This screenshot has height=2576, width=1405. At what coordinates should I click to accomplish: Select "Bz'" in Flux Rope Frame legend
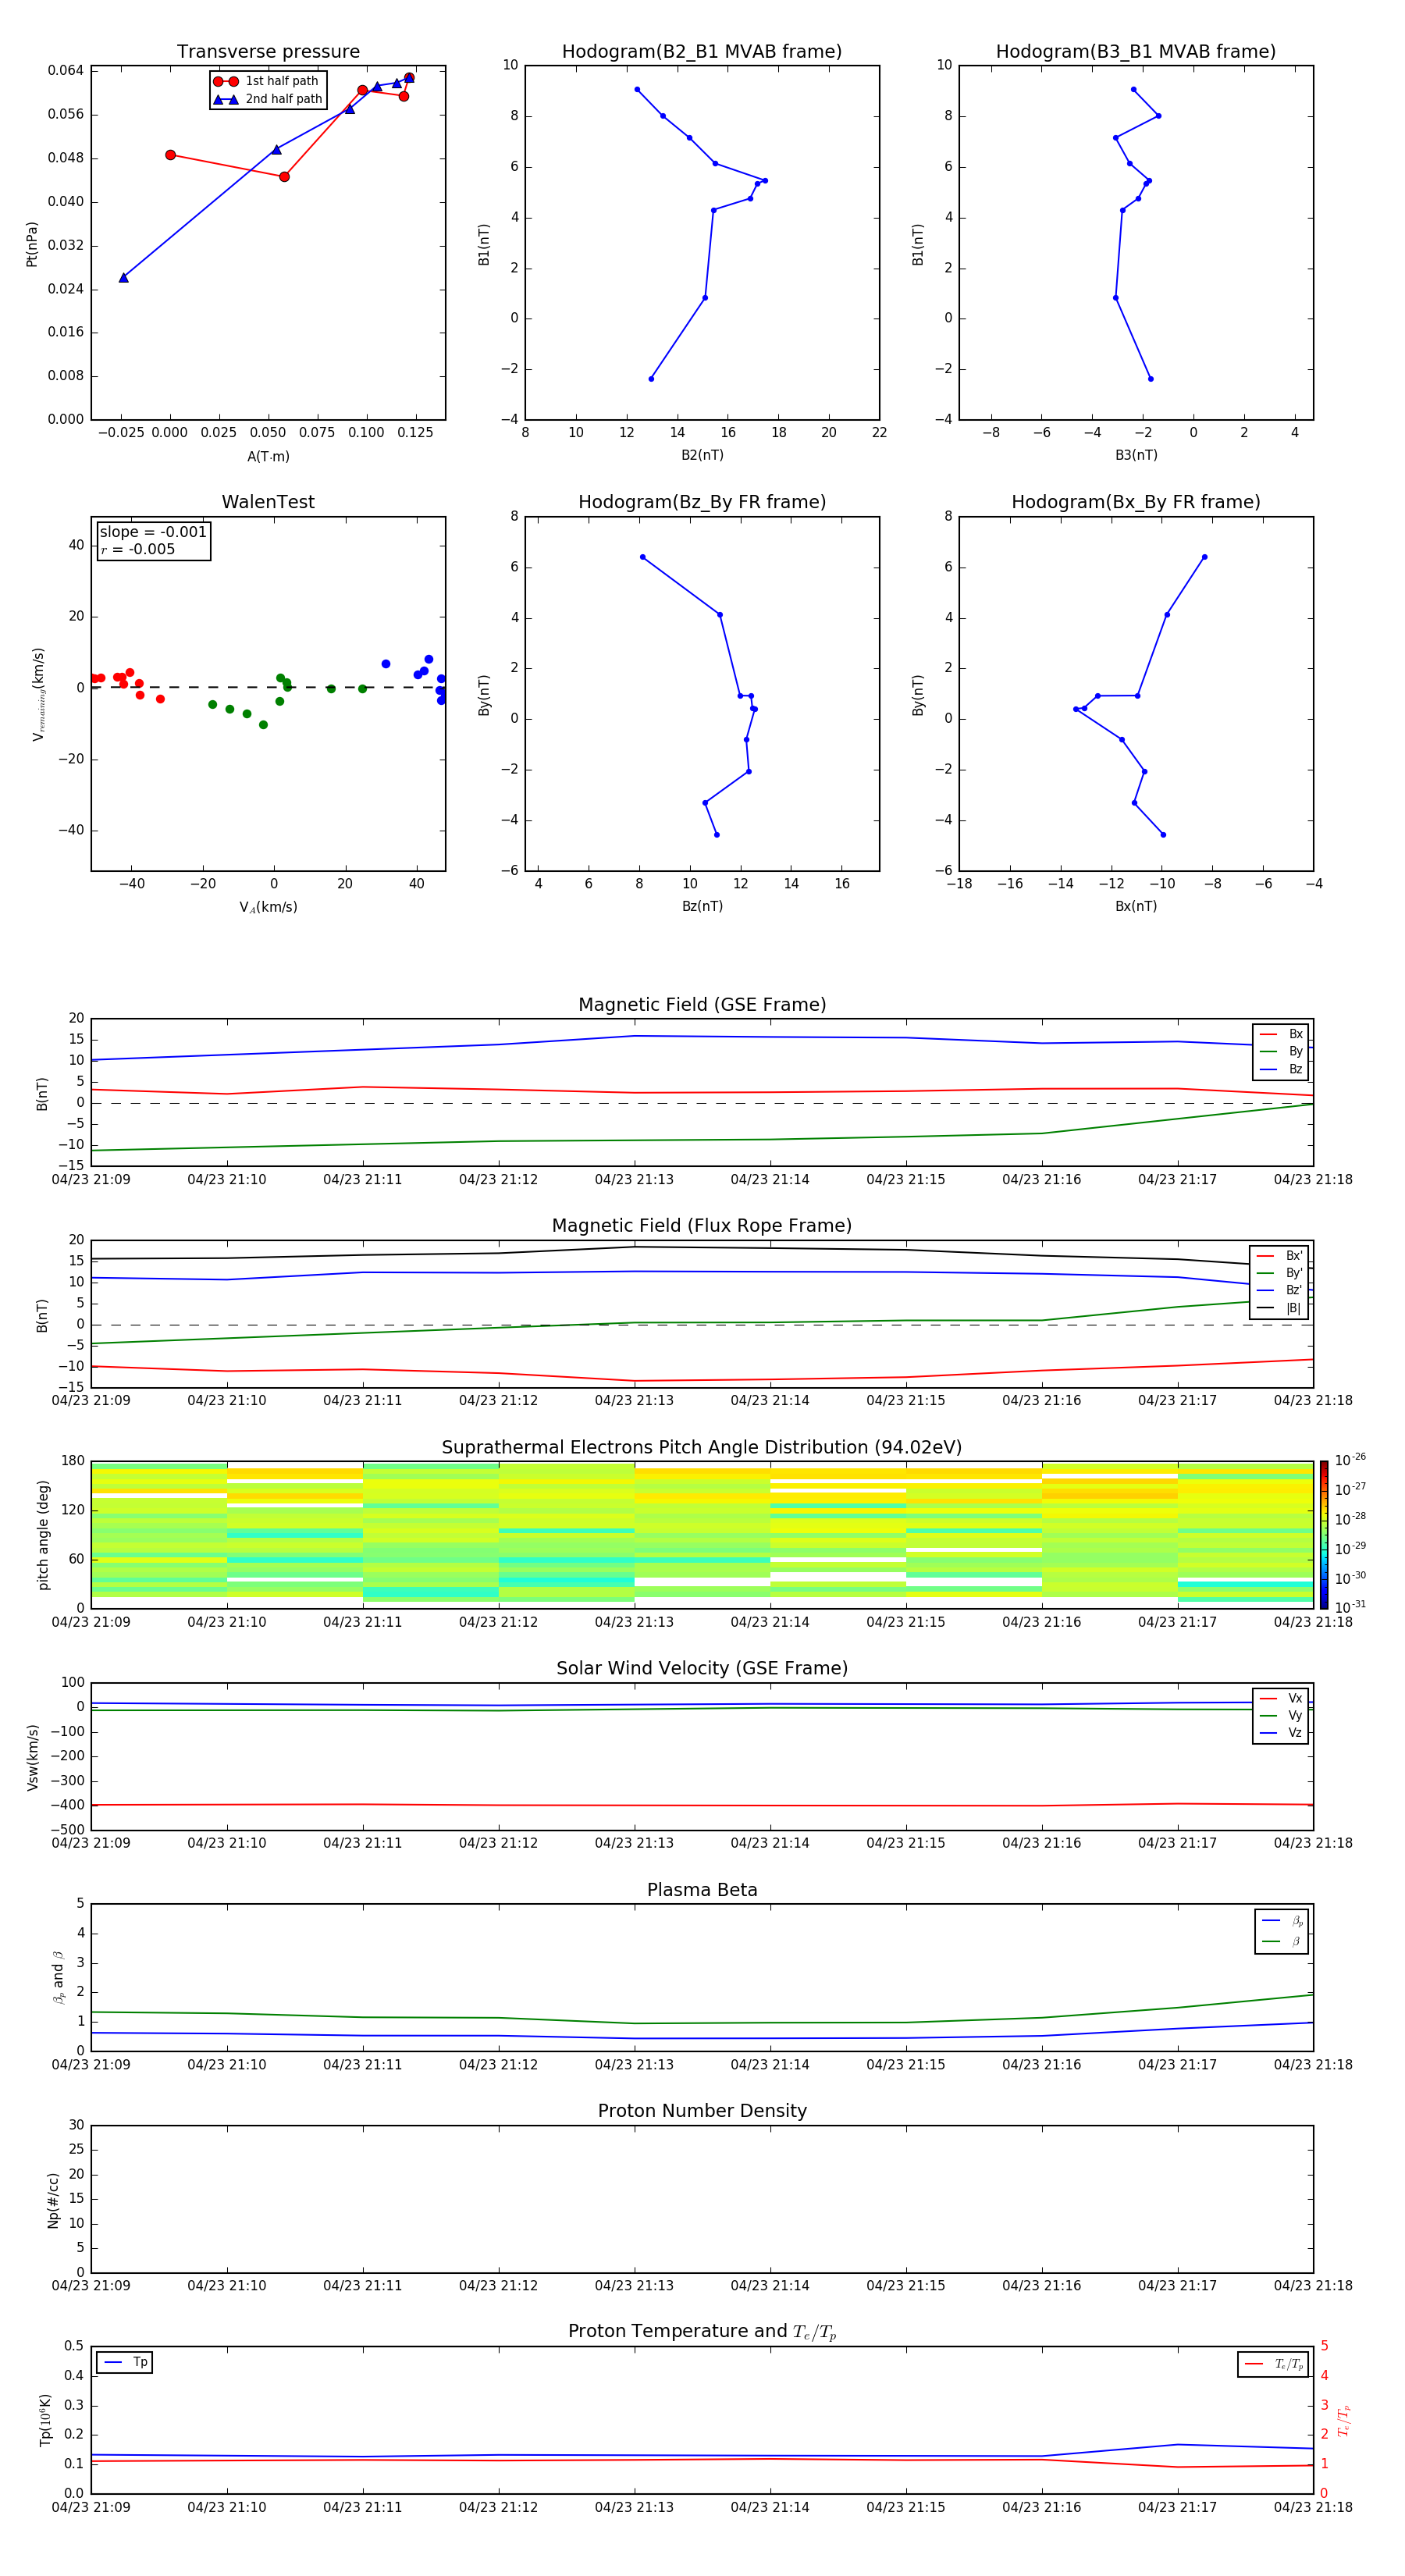pyautogui.click(x=1279, y=1291)
